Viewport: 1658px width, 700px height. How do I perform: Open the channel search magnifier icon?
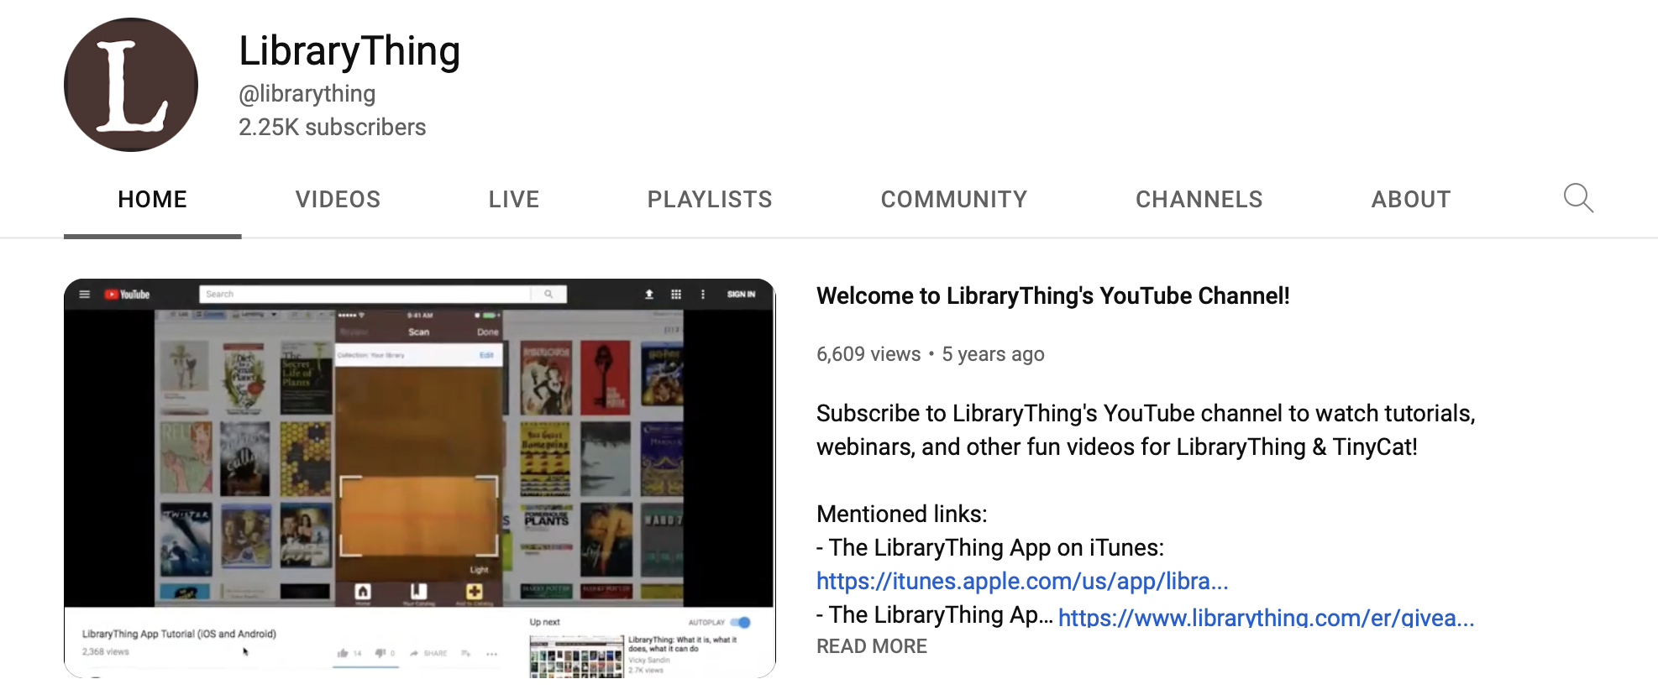click(x=1578, y=198)
